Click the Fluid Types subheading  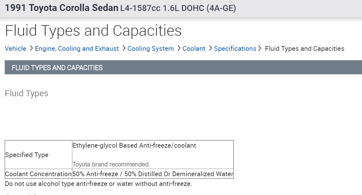[x=27, y=93]
